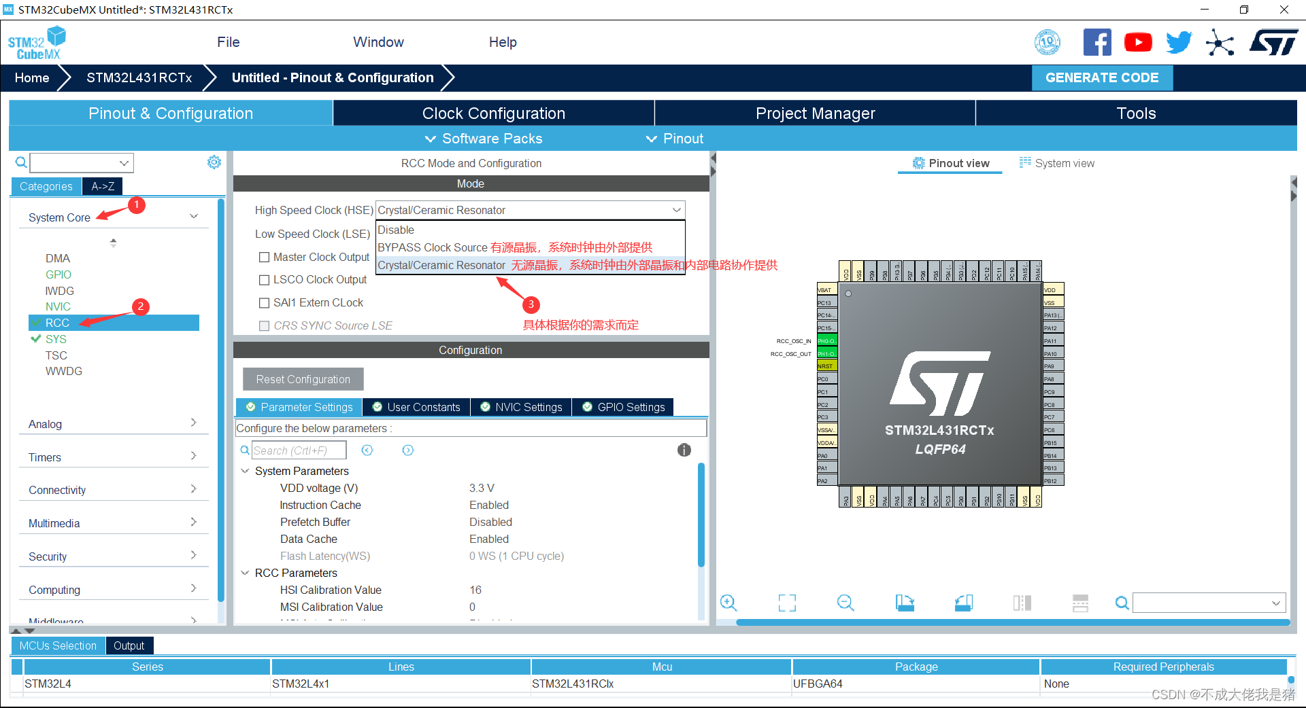
Task: Click parameter search input field
Action: tap(299, 450)
